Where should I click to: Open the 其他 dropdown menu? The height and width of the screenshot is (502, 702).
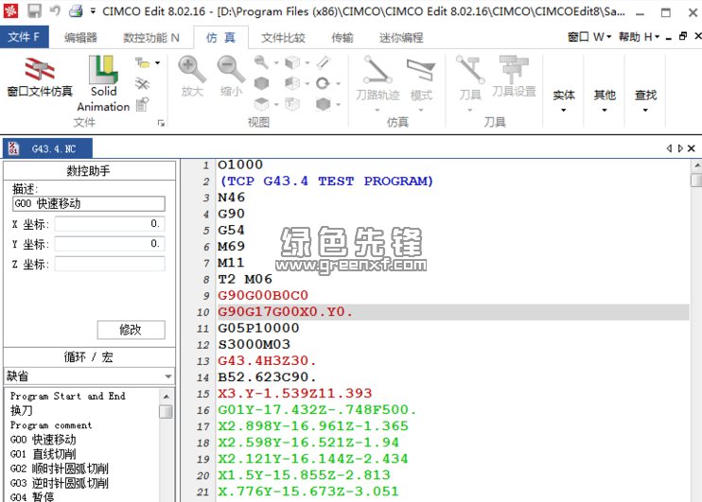click(x=605, y=99)
